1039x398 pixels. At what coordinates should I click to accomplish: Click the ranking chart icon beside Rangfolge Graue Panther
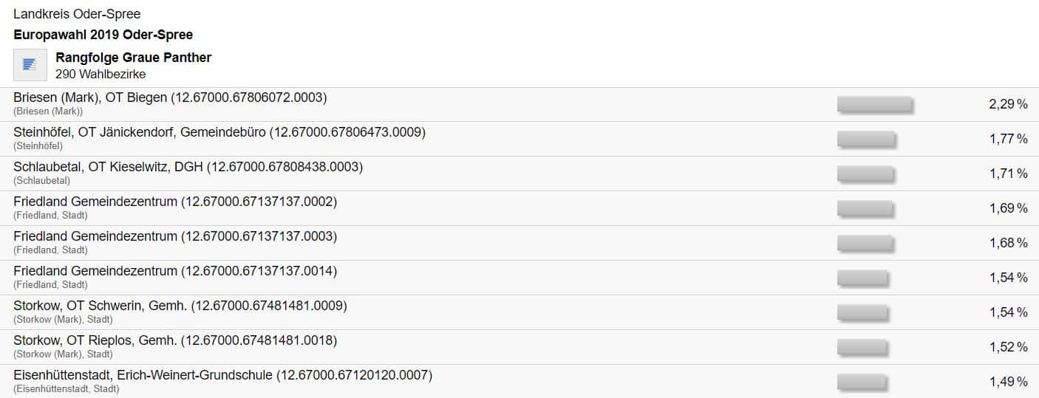tap(30, 65)
